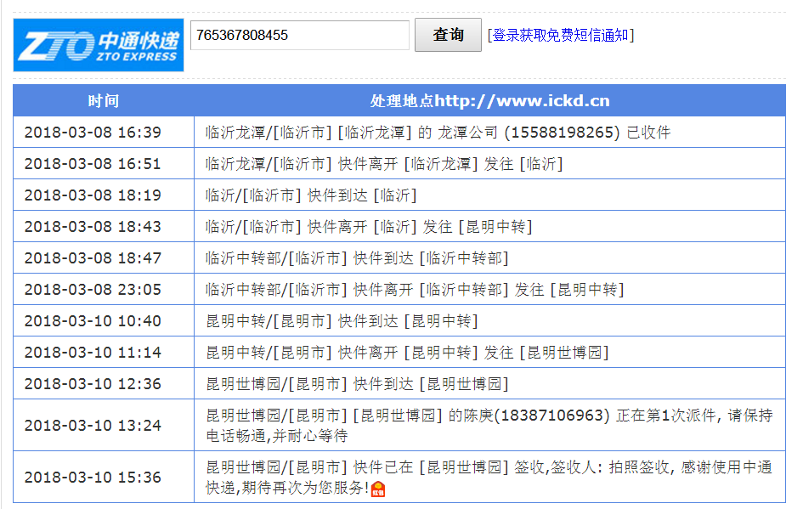
Task: Select the timestamp 2018-03-10 11:14
Action: point(93,353)
